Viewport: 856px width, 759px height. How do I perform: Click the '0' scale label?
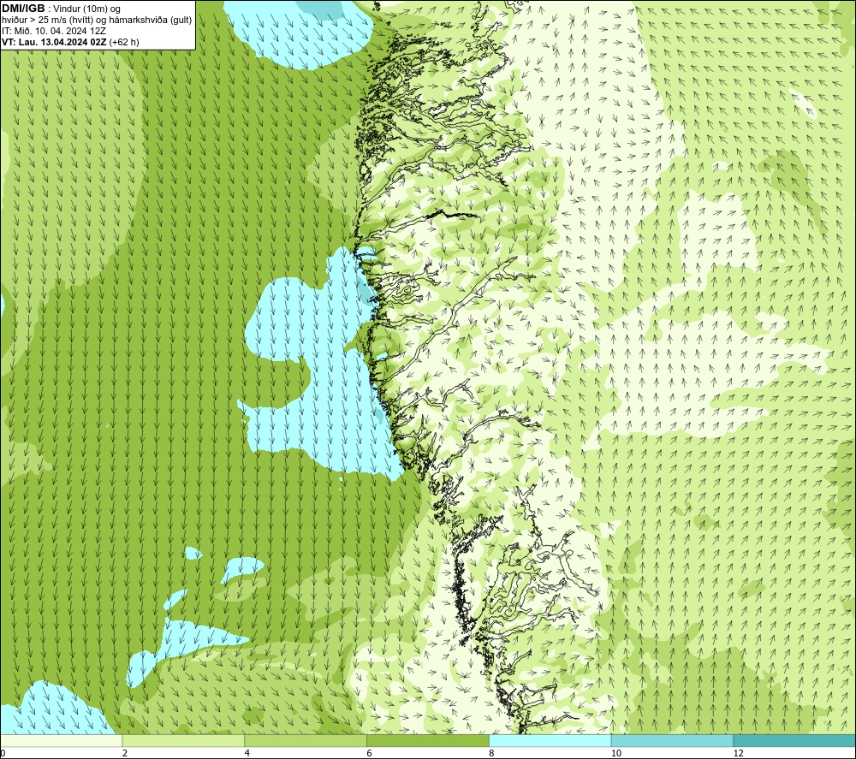pos(3,753)
